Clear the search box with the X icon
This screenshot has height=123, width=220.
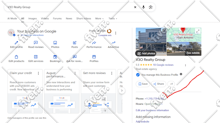point(135,7)
